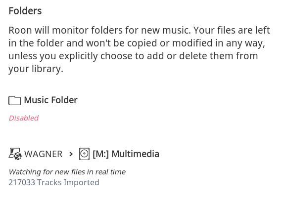The width and height of the screenshot is (282, 207).
Task: Click the red Disabled status text
Action: click(x=24, y=118)
